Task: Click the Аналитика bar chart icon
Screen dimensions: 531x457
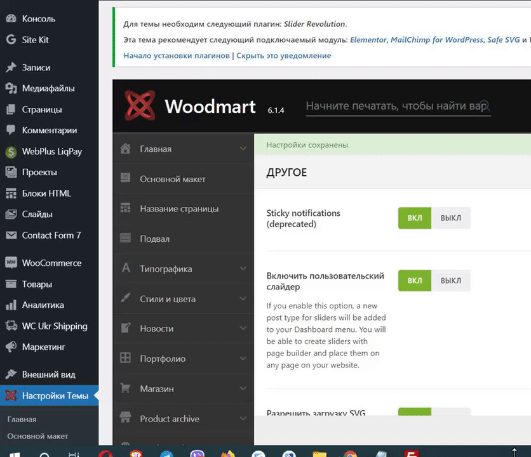Action: tap(11, 305)
